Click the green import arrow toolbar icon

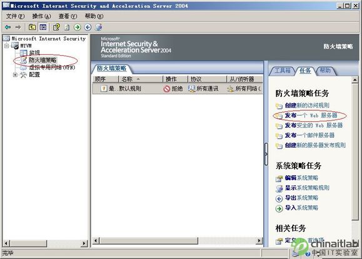78,28
